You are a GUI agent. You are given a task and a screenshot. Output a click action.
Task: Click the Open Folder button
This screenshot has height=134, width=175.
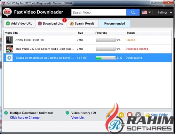click(157, 115)
